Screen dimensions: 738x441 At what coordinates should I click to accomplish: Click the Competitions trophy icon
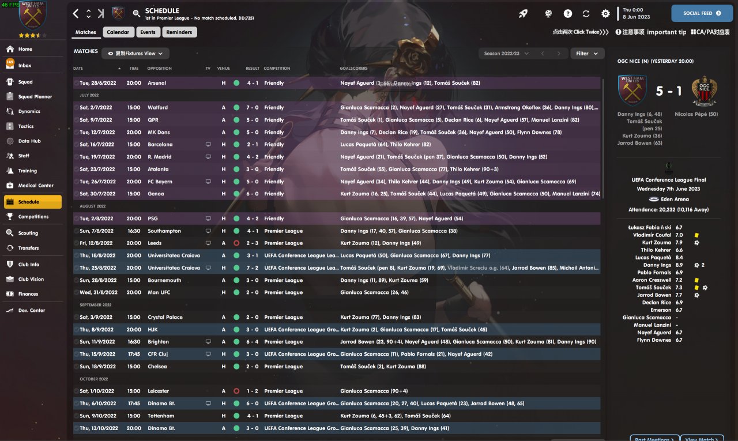10,217
